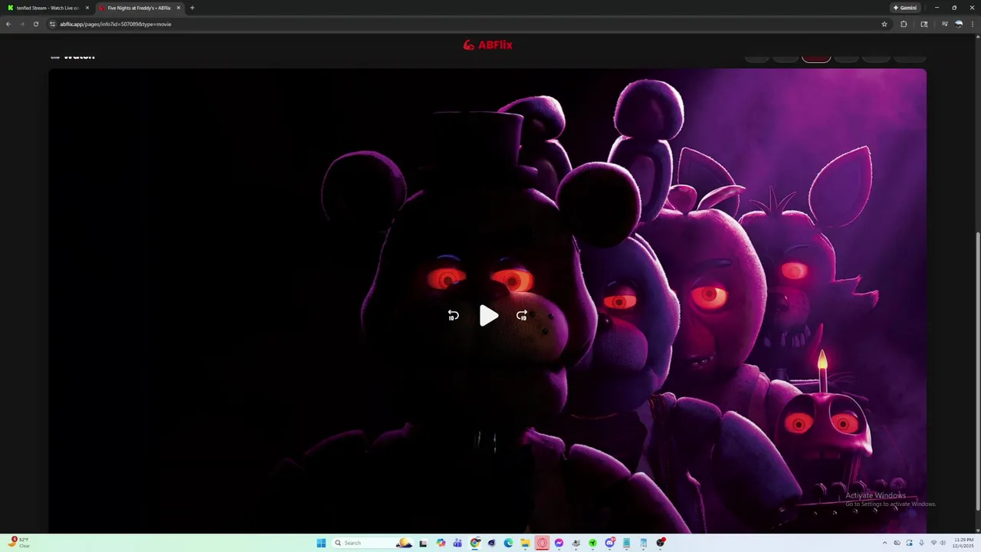Open a new browser tab
Image resolution: width=981 pixels, height=552 pixels.
pos(192,8)
